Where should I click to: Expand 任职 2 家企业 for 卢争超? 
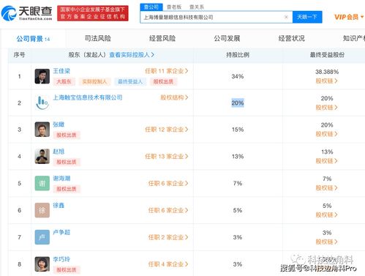click(x=168, y=237)
